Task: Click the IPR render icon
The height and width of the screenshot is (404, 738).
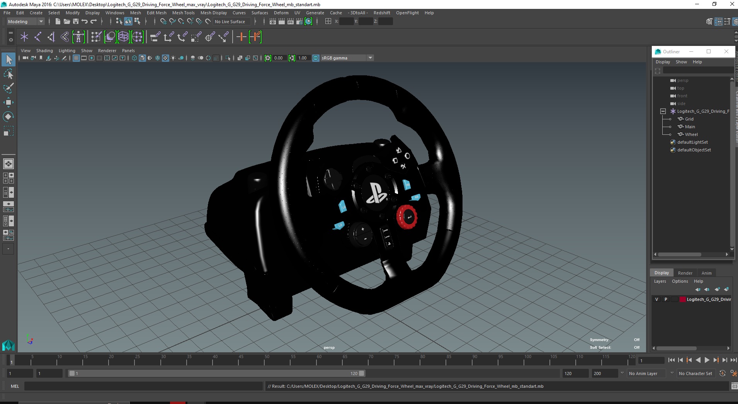Action: point(291,22)
